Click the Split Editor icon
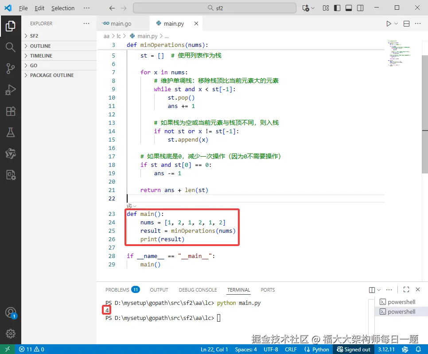Image resolution: width=428 pixels, height=354 pixels. click(406, 24)
